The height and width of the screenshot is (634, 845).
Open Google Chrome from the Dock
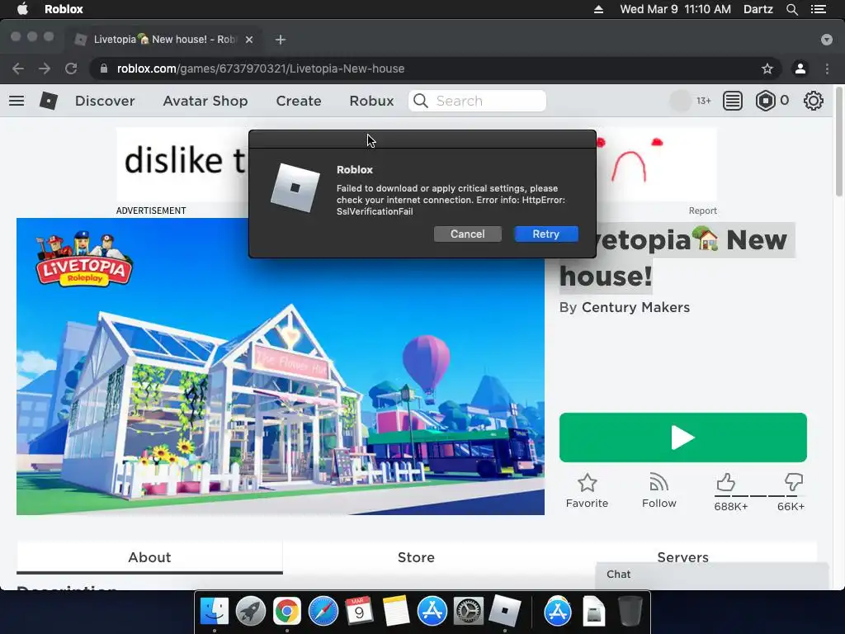286,612
